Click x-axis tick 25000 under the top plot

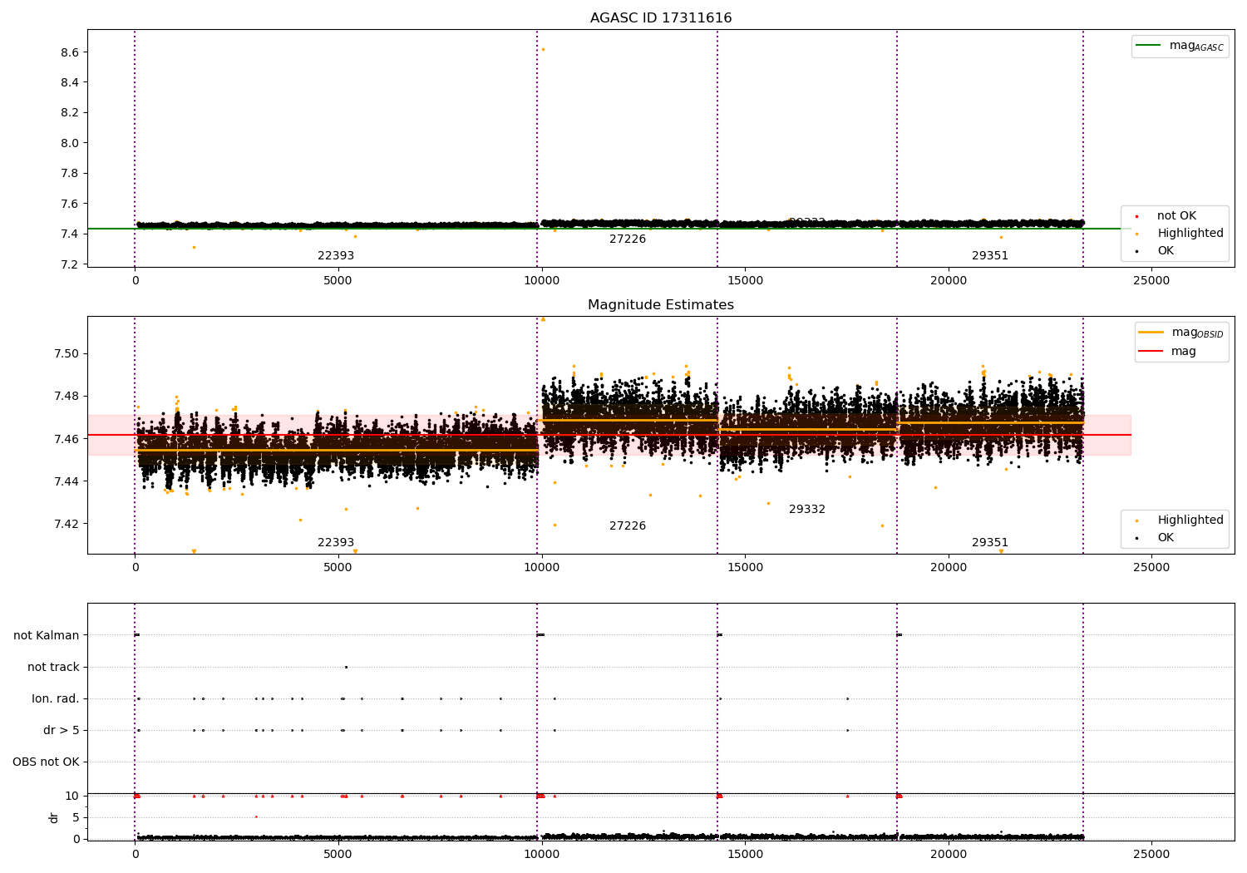(x=1151, y=281)
